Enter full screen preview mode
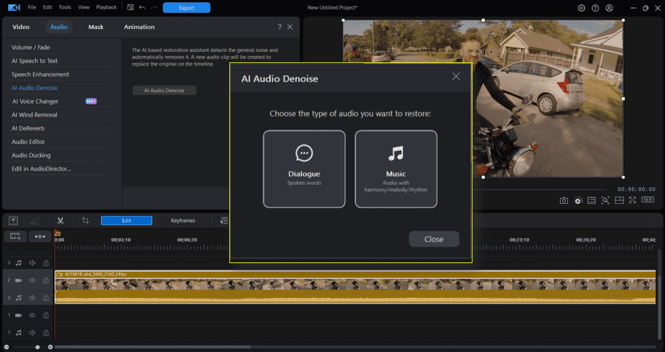The image size is (665, 352). [x=632, y=200]
